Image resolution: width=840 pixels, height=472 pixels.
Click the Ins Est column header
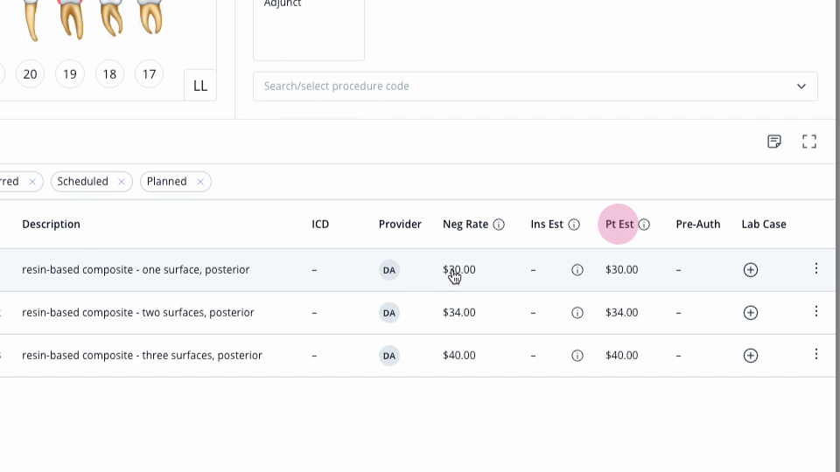click(x=547, y=225)
